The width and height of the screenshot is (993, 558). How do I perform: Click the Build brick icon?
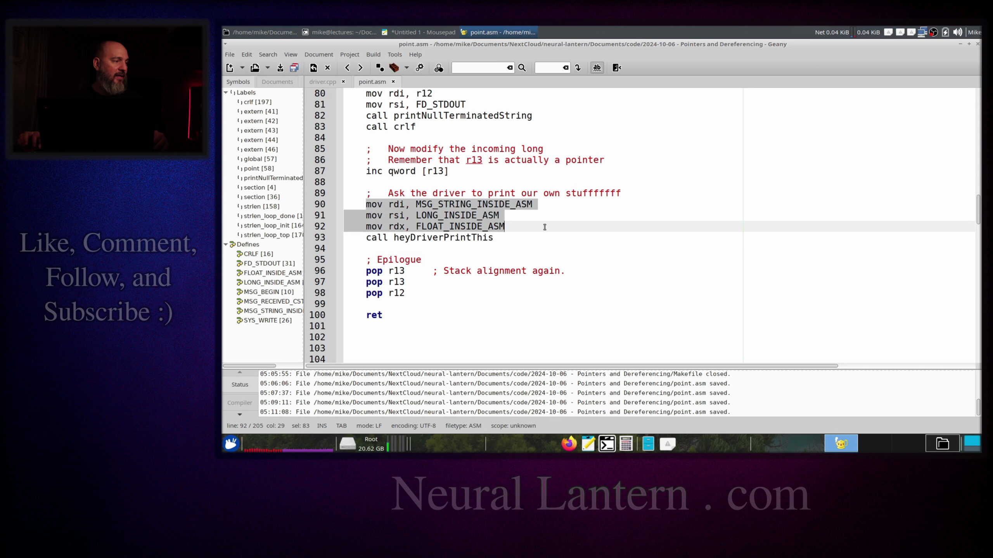point(394,68)
